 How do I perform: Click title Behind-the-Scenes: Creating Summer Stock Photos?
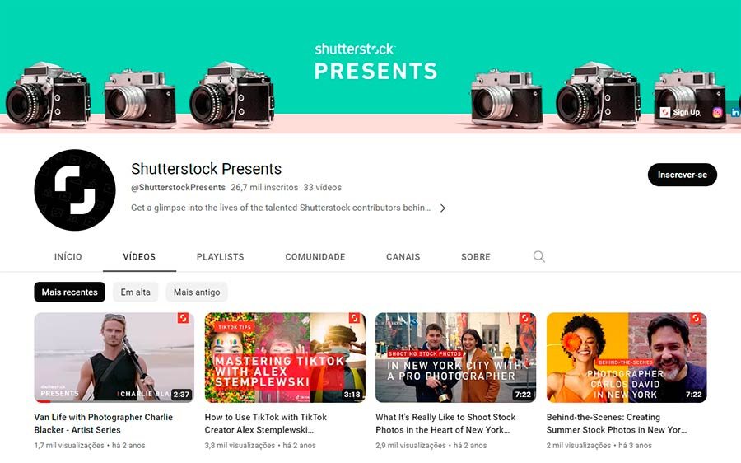(x=617, y=423)
